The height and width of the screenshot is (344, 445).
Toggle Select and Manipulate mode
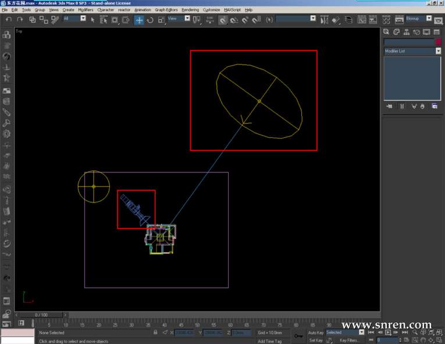click(210, 20)
